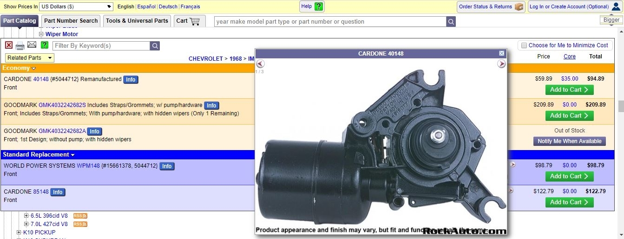
Task: Click part number link GMK4032242682S
Action: click(x=62, y=105)
